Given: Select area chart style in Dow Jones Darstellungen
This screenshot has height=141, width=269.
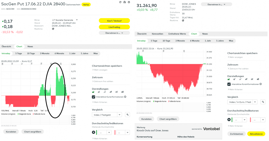Looking at the screenshot, I should (x=228, y=79).
